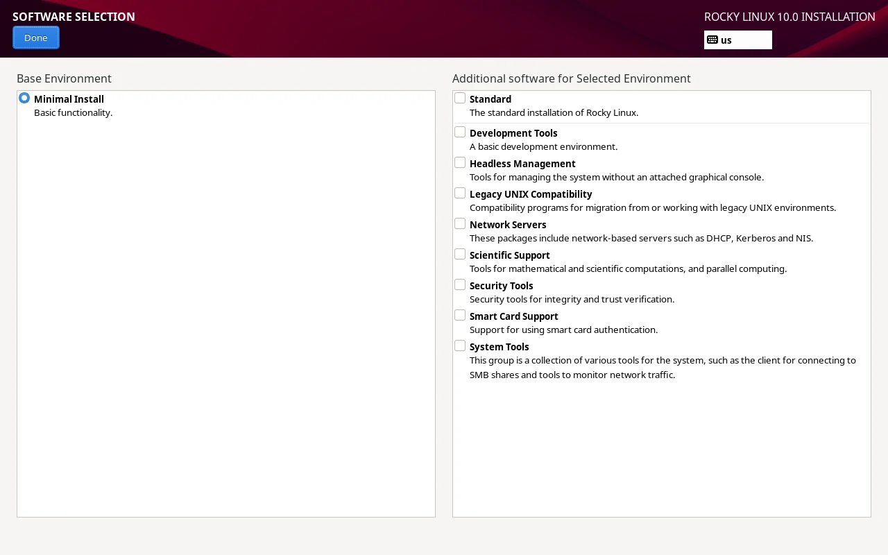Click the ROCKY LINUX 10.0 INSTALLATION label
888x555 pixels.
click(789, 17)
